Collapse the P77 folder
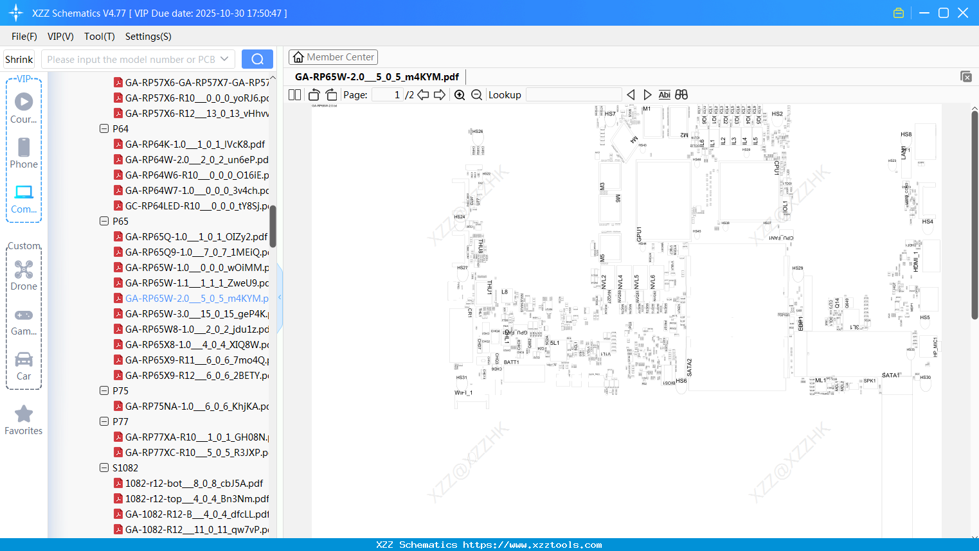Screen dimensions: 979x551 [104, 421]
